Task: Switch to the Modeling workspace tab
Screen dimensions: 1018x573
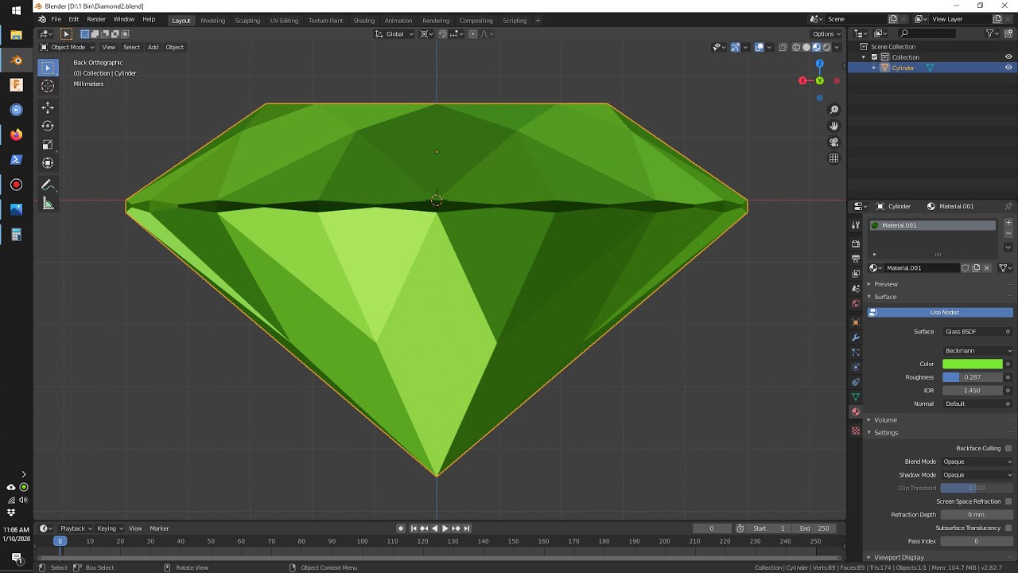Action: [x=213, y=21]
